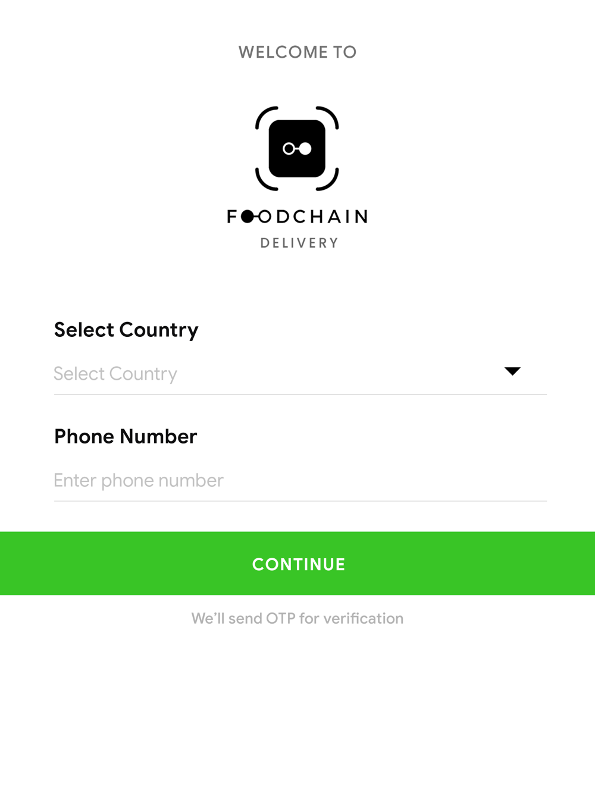The height and width of the screenshot is (794, 595).
Task: Click the underline beneath the Select Country field
Action: (300, 394)
